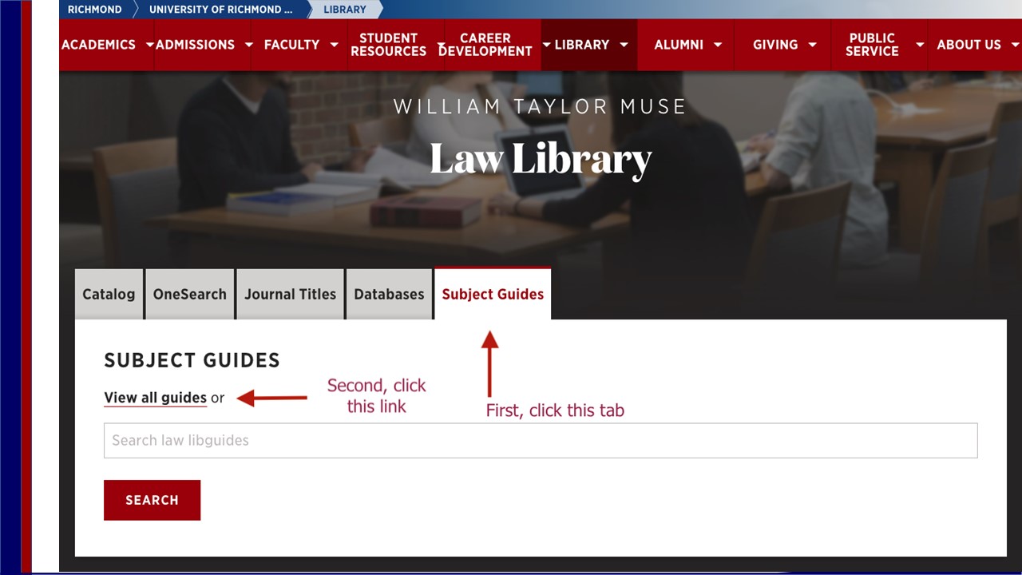Go to Richmond breadcrumb link
The width and height of the screenshot is (1022, 575).
[x=94, y=10]
